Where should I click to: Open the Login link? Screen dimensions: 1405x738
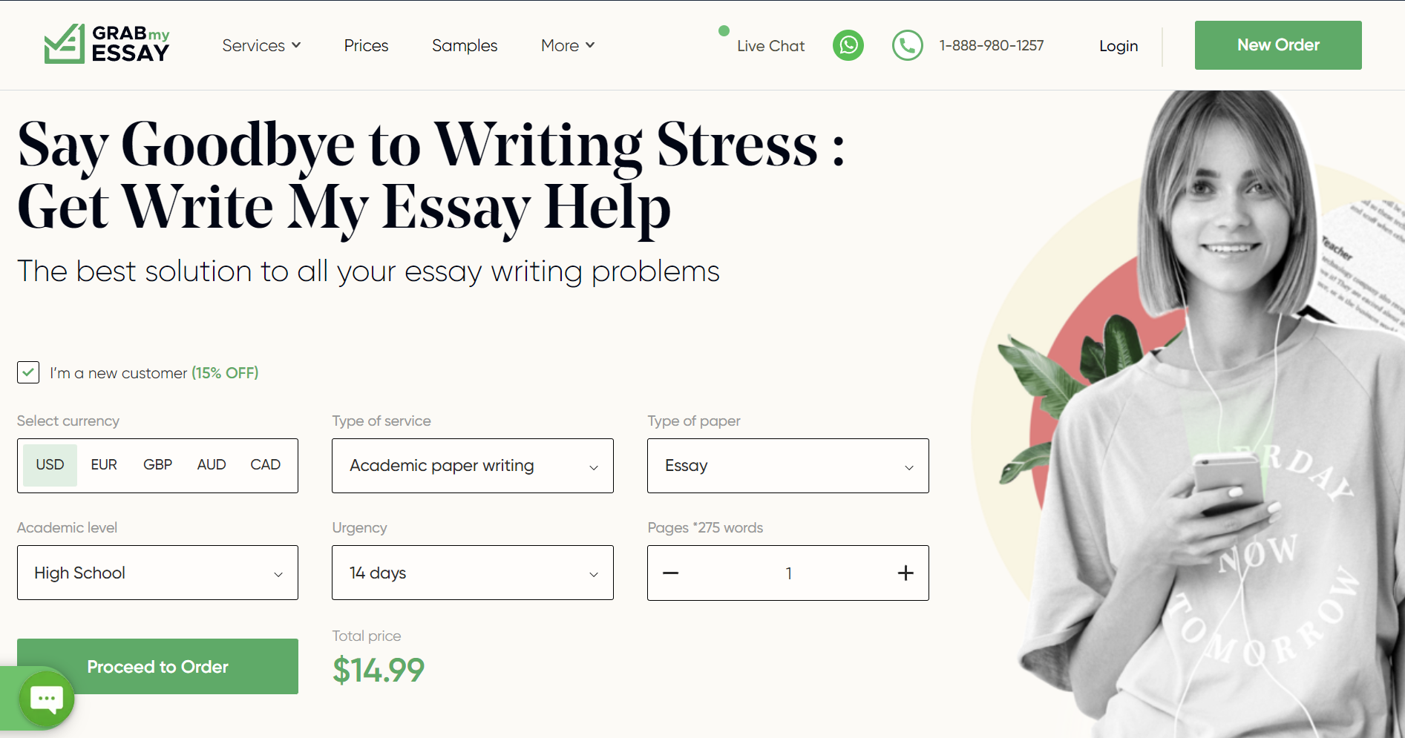coord(1119,46)
